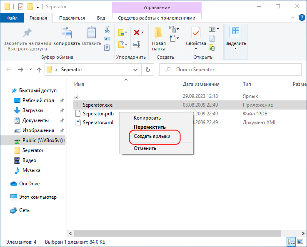Expand the Выделить (Select) dropdown

[x=236, y=48]
